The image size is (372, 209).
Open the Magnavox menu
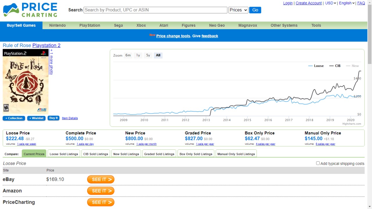point(248,25)
